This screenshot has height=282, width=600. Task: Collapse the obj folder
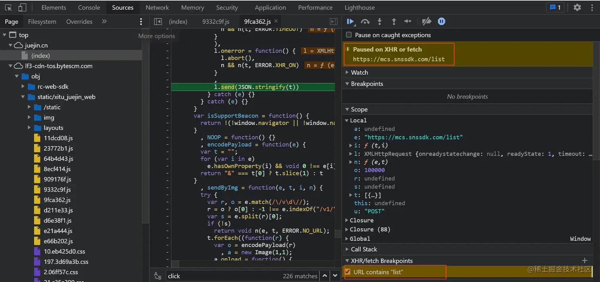click(x=17, y=76)
